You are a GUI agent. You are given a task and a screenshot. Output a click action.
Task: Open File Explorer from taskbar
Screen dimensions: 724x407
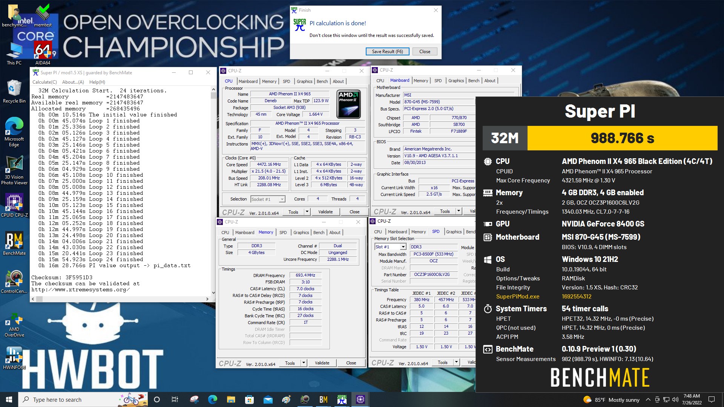[231, 399]
